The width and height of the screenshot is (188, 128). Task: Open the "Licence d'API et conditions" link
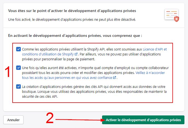(x=155, y=49)
